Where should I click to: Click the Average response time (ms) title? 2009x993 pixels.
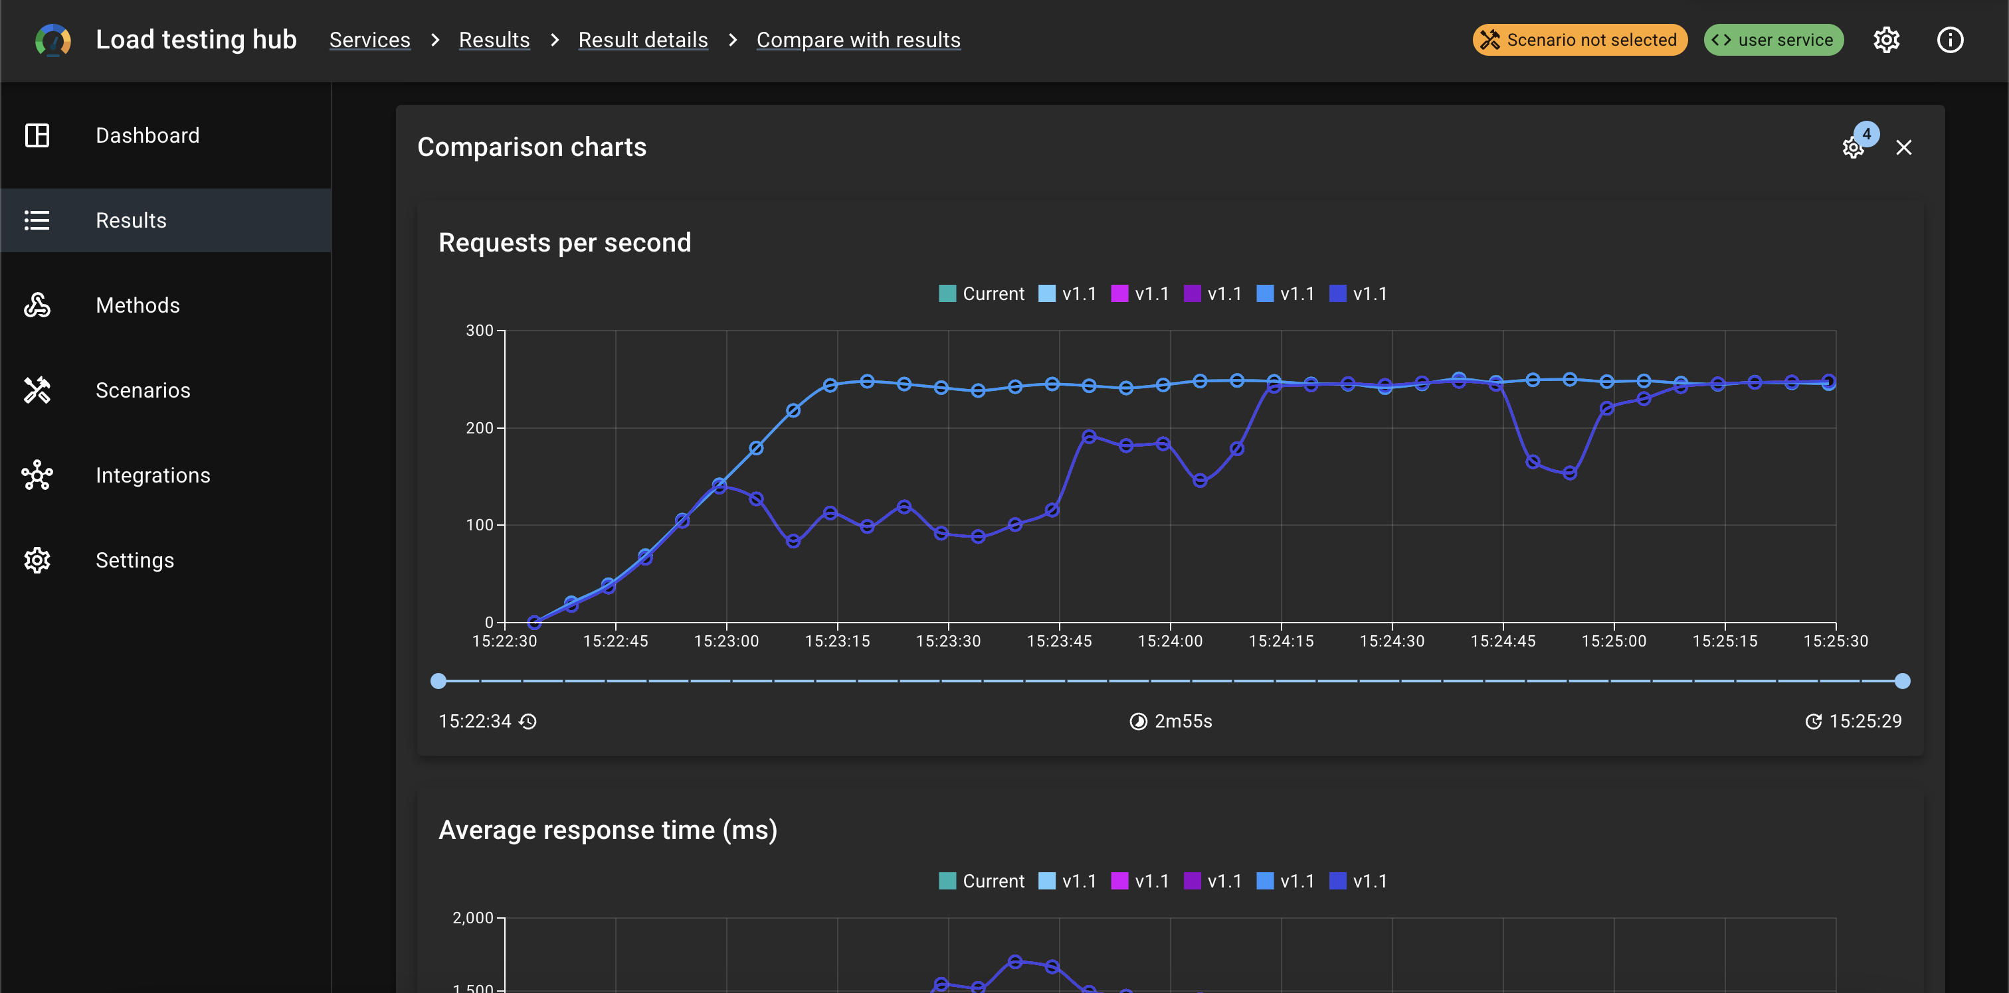tap(607, 830)
